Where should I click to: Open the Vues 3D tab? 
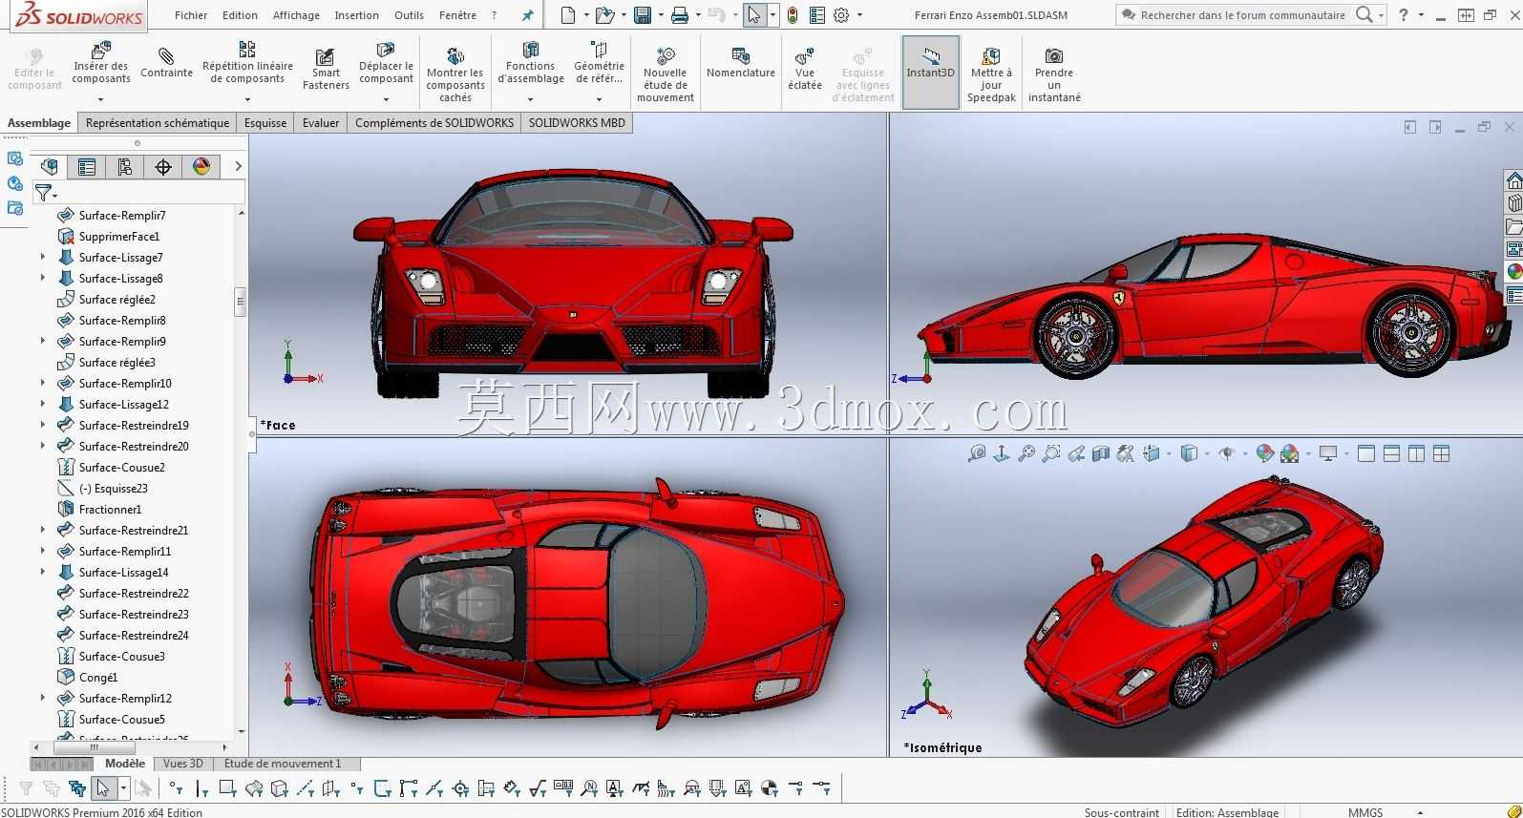pos(182,764)
